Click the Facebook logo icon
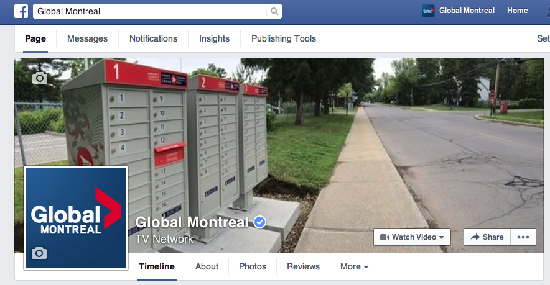Viewport: 550px width, 285px height. 21,11
